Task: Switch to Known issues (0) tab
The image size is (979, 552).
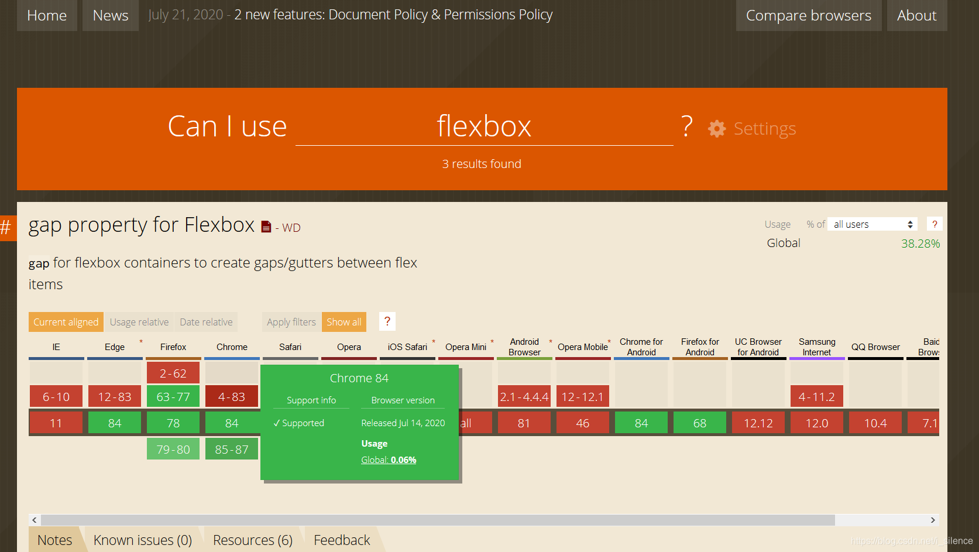Action: 143,540
